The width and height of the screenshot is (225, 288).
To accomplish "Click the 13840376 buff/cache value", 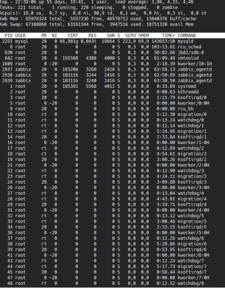I will (157, 19).
